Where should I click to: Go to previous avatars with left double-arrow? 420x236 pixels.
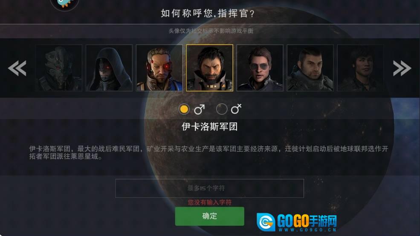click(x=17, y=68)
